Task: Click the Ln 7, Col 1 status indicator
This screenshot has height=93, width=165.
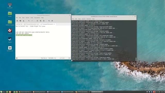Action: tap(62, 58)
